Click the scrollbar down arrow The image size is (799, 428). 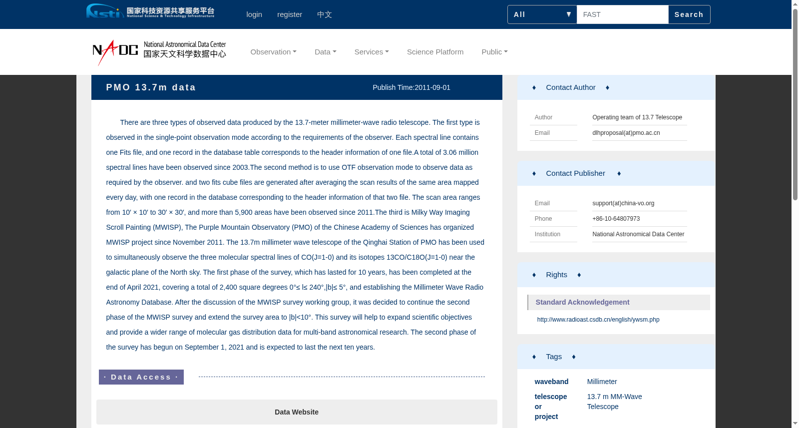click(x=795, y=424)
